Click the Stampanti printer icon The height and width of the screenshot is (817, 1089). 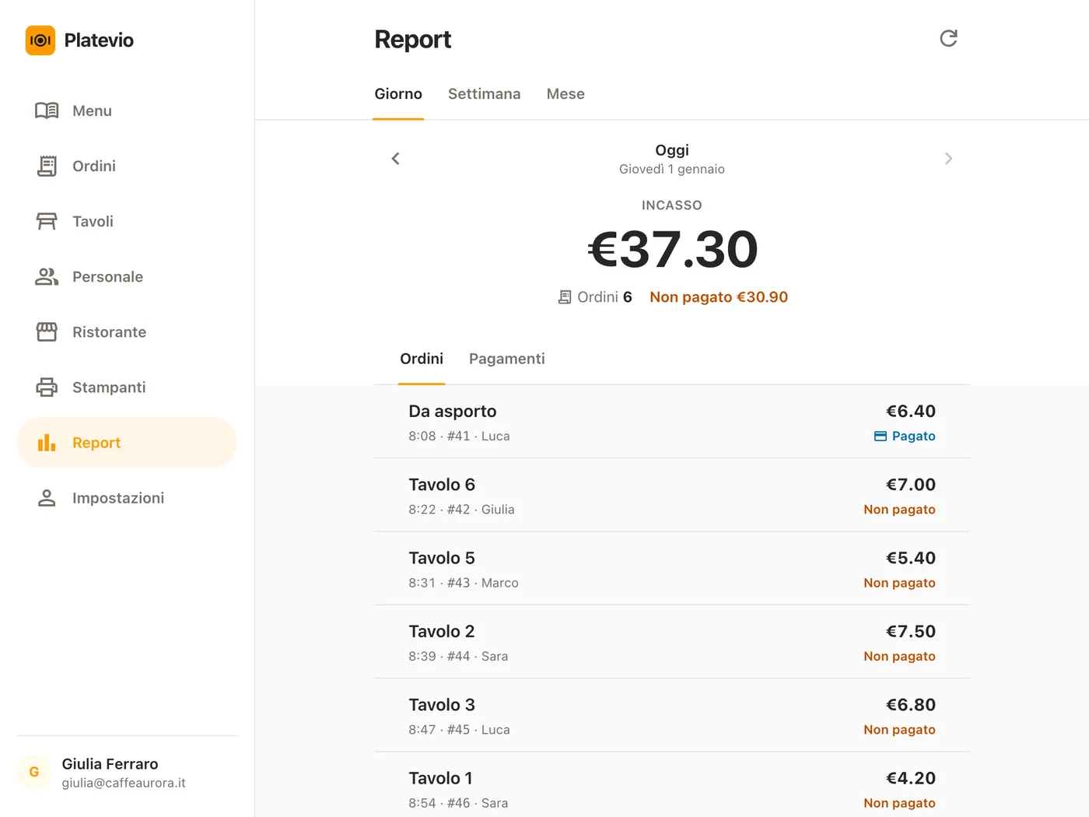tap(47, 387)
